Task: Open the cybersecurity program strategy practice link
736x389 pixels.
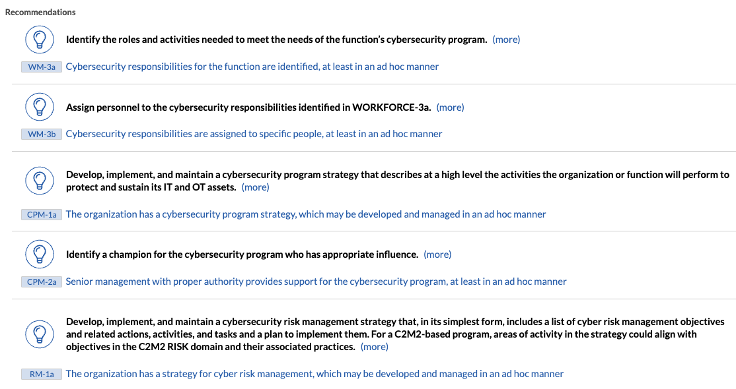Action: pyautogui.click(x=306, y=214)
